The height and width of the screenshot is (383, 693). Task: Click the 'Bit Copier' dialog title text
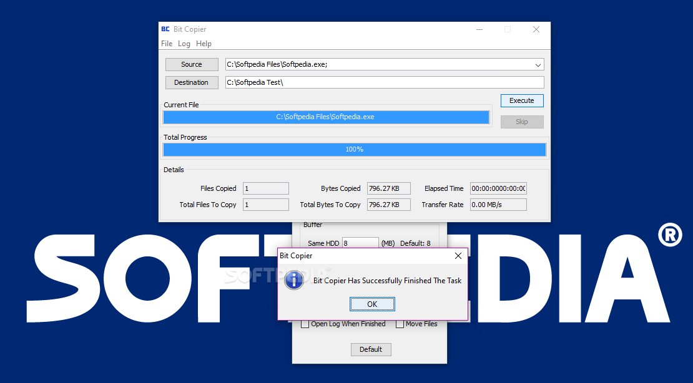tap(296, 256)
